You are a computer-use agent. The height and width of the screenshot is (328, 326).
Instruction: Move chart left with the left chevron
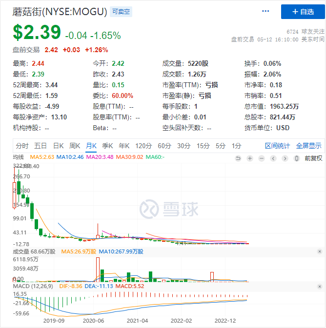pyautogui.click(x=273, y=158)
